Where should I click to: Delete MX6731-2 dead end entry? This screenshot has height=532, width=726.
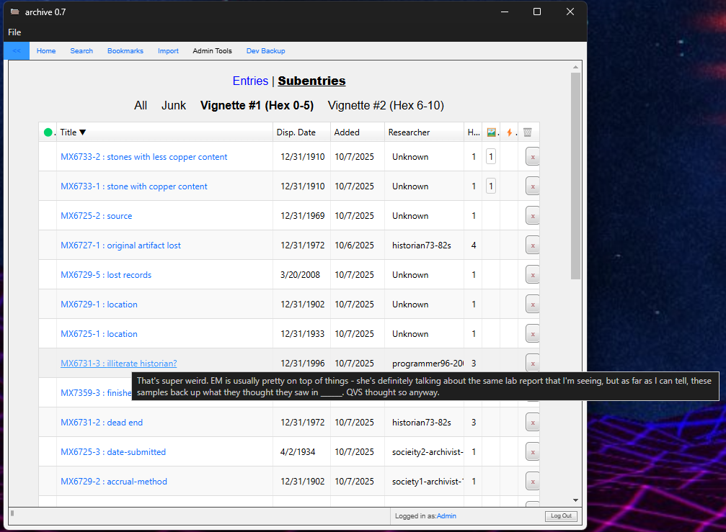[532, 423]
